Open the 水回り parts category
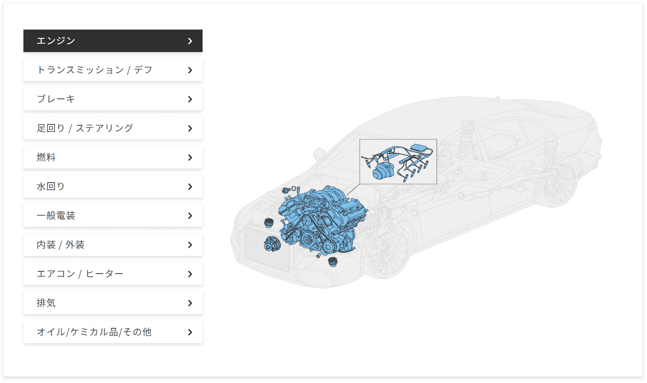647x383 pixels. pyautogui.click(x=113, y=187)
